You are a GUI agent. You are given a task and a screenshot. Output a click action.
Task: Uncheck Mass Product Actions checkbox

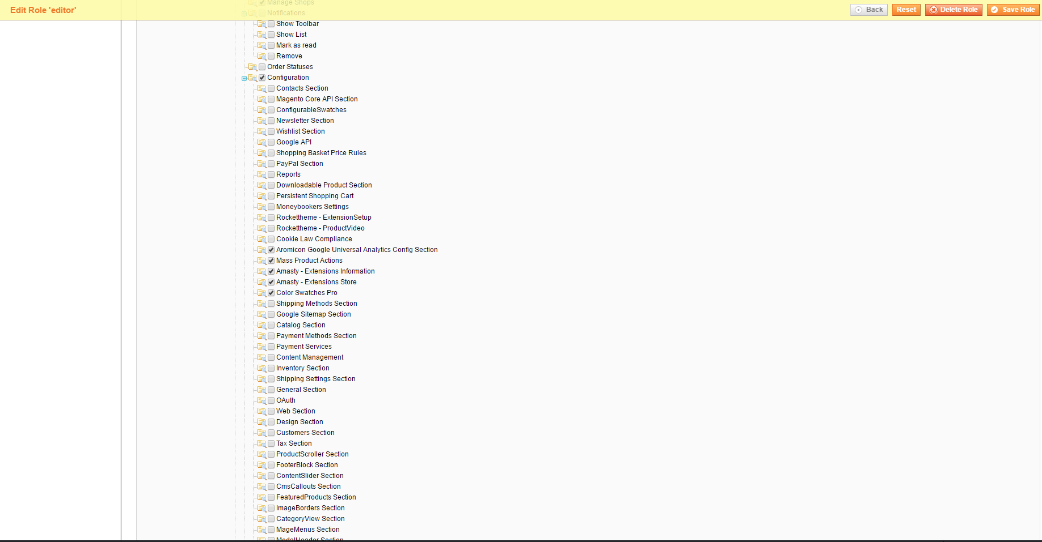tap(271, 261)
